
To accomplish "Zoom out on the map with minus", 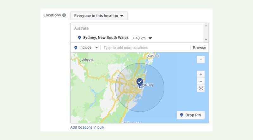I will (201, 81).
